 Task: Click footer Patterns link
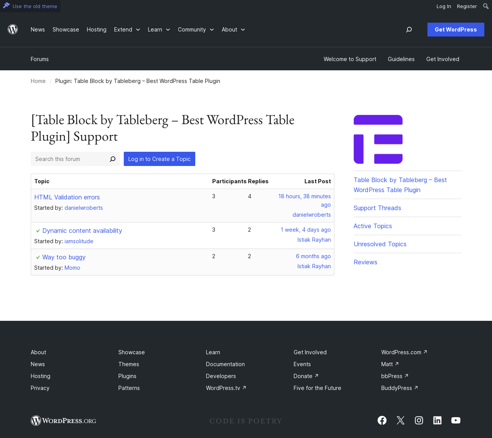tap(129, 388)
